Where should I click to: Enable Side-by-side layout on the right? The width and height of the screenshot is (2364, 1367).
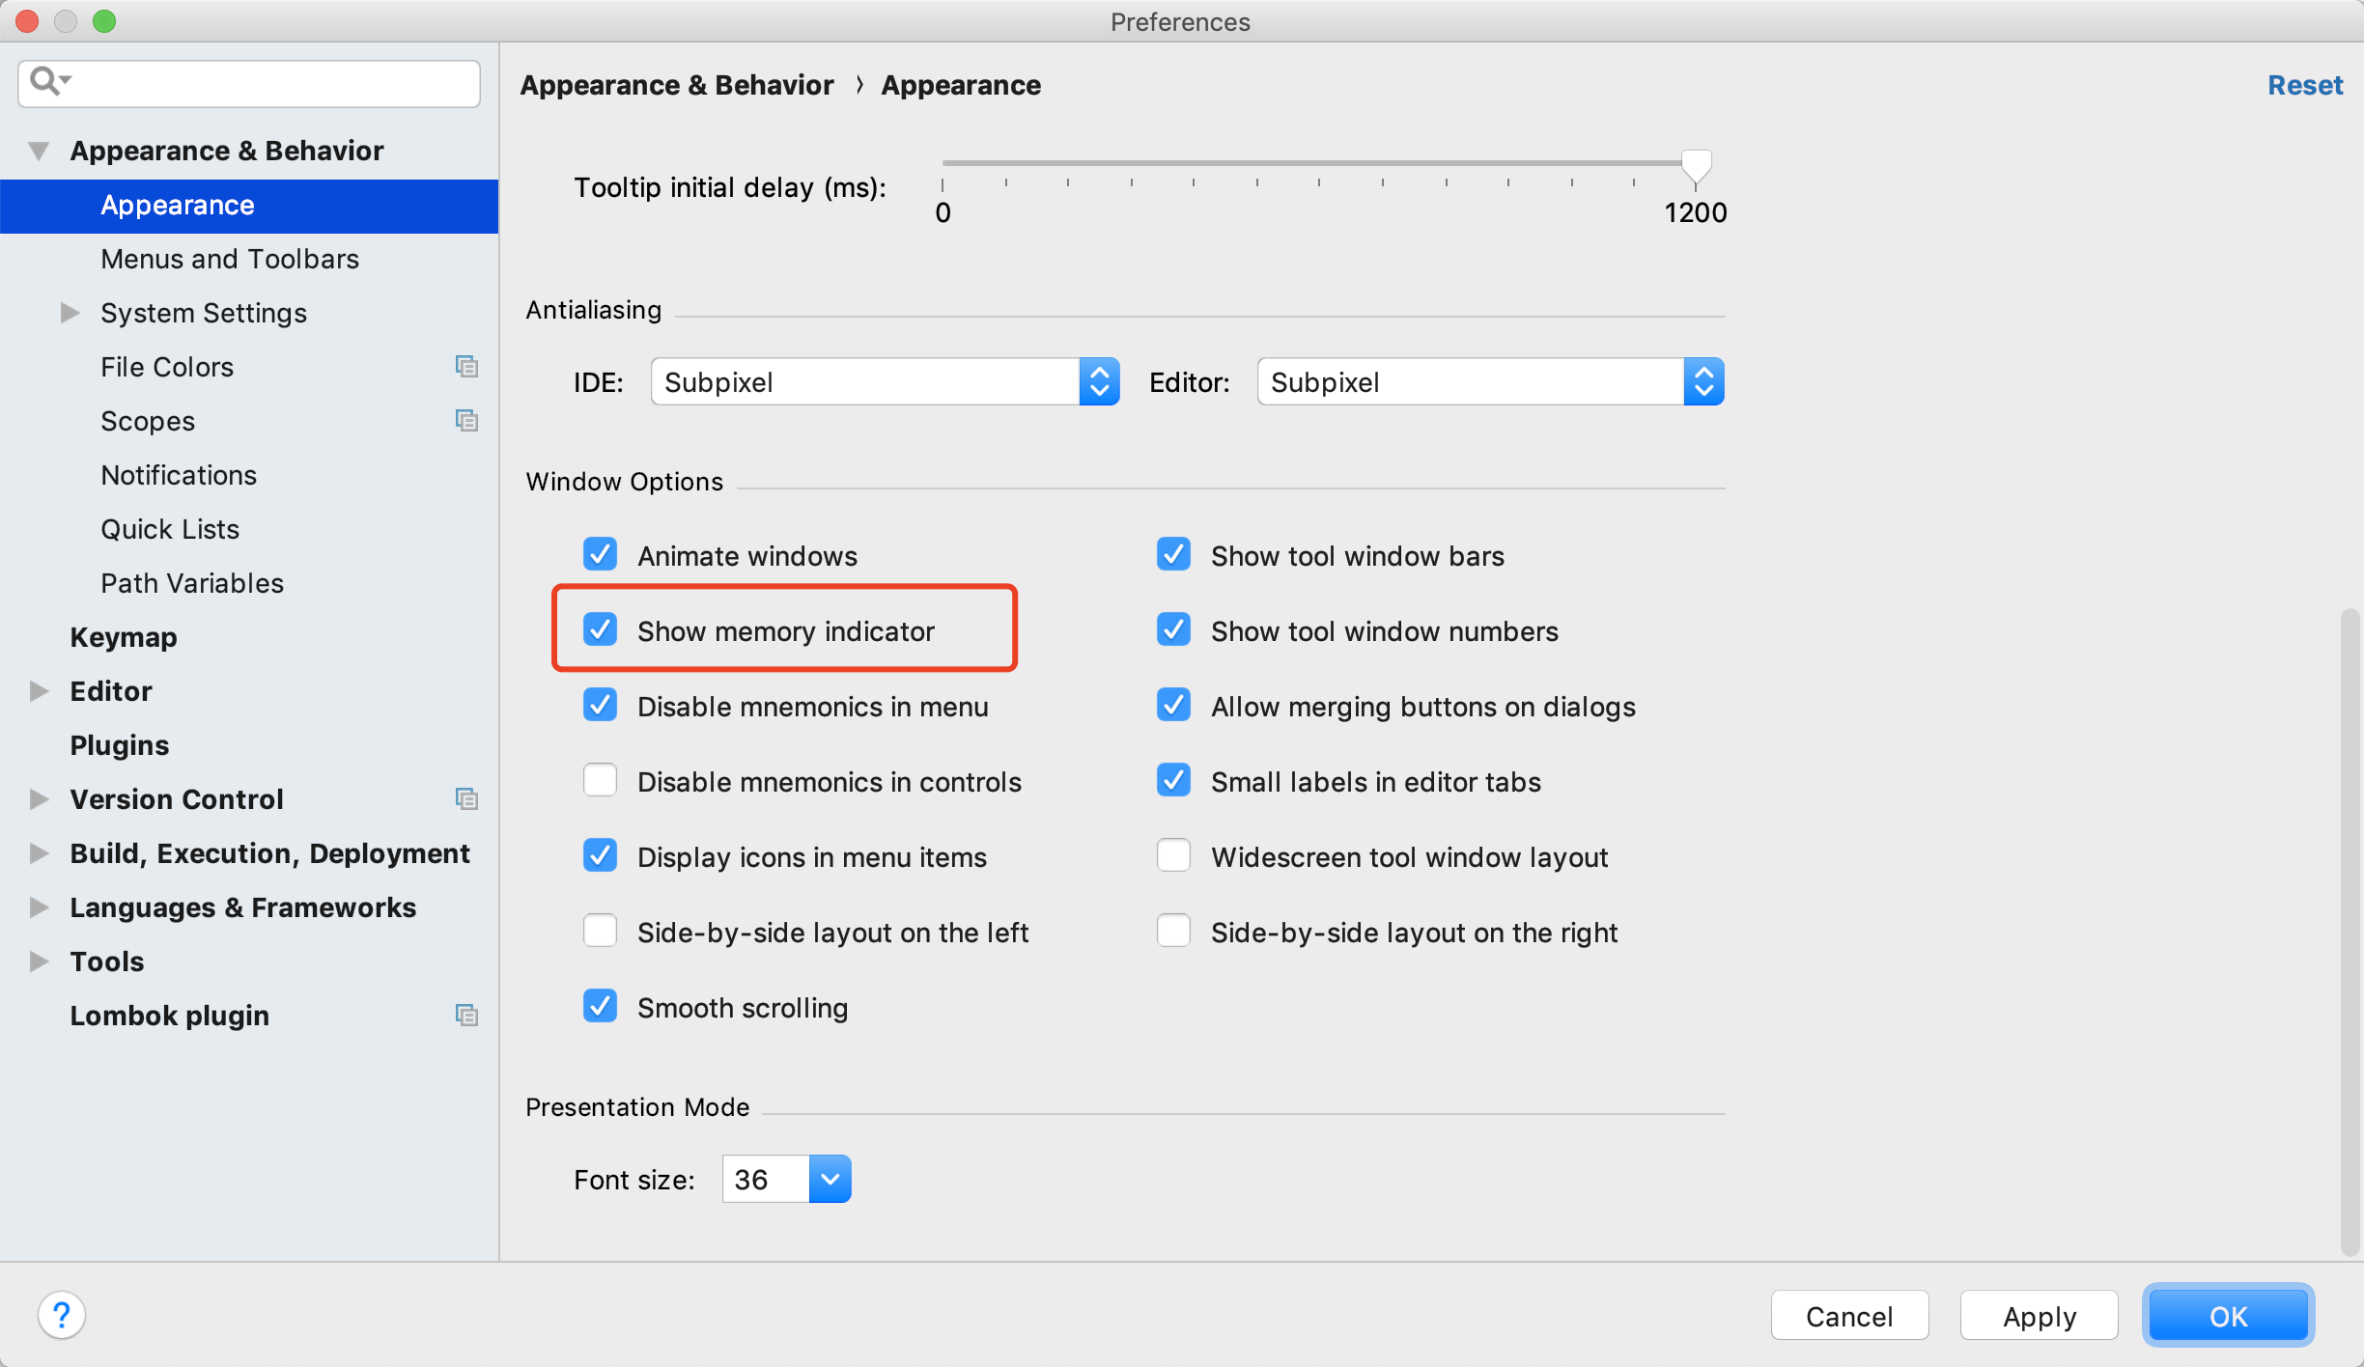click(1173, 931)
